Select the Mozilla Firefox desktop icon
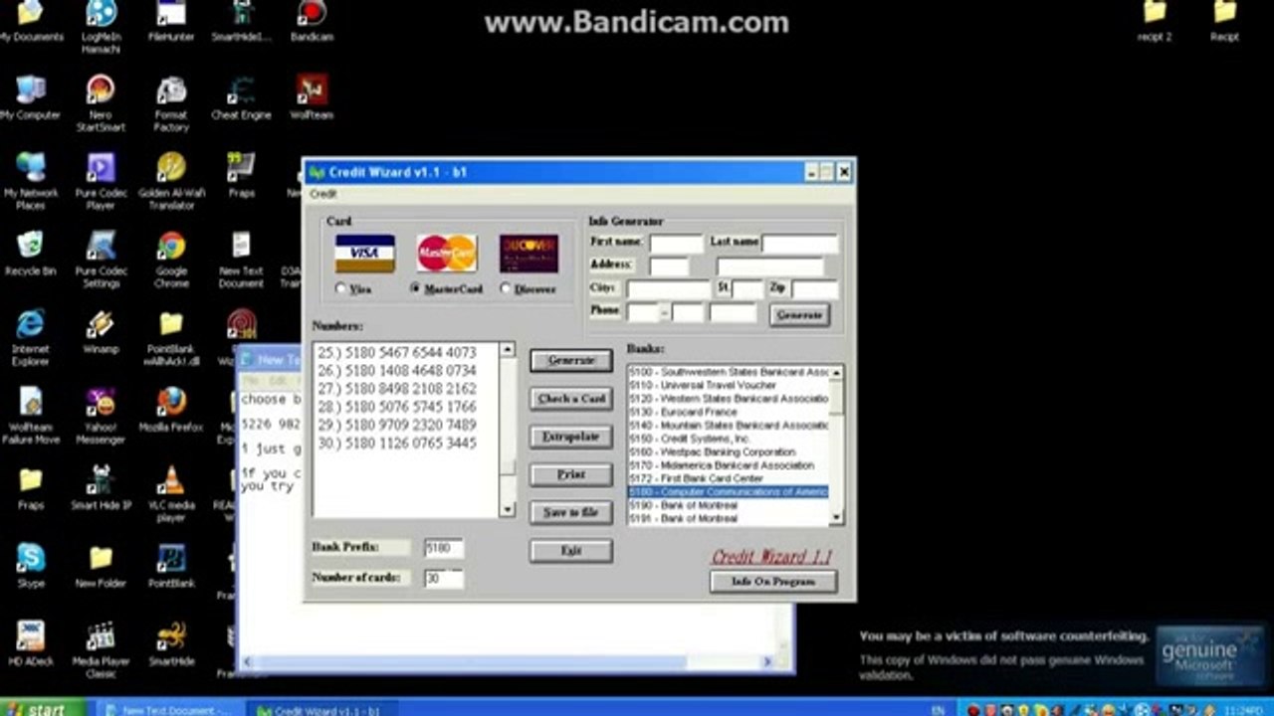The image size is (1274, 716). pyautogui.click(x=171, y=410)
